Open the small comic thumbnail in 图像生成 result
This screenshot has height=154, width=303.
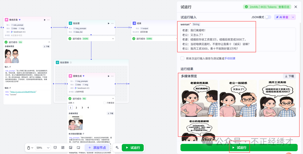76,123
